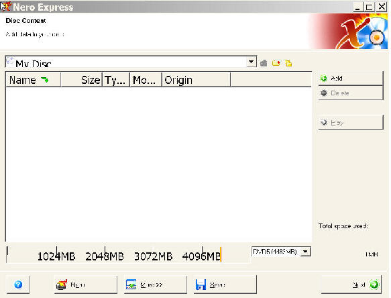The image size is (391, 298).
Task: Minimize the Nero Express window
Action: click(357, 7)
